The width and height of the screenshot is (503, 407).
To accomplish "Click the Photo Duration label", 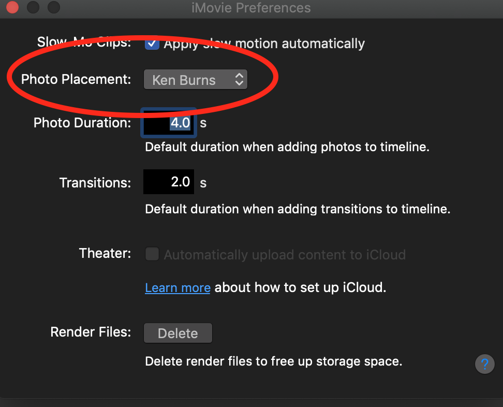I will (82, 123).
